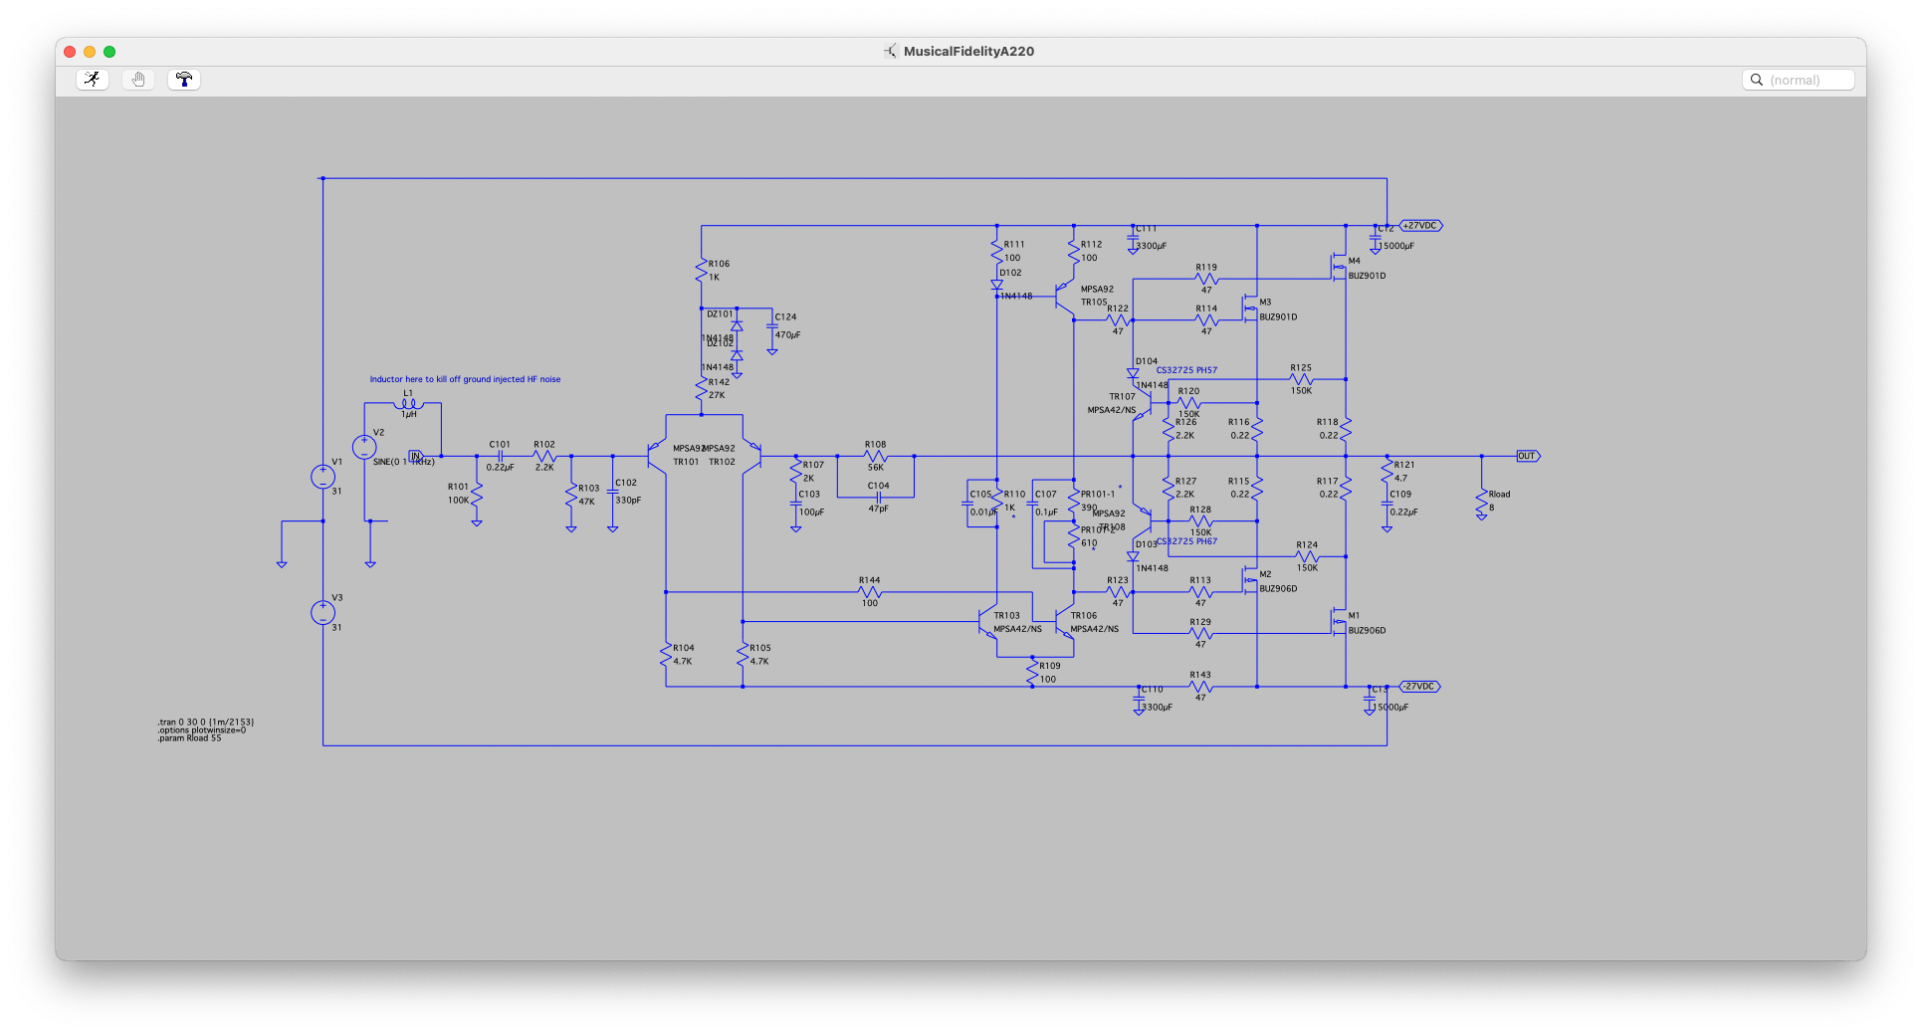Image resolution: width=1922 pixels, height=1034 pixels.
Task: Click the C101 capacitor label
Action: tap(500, 445)
